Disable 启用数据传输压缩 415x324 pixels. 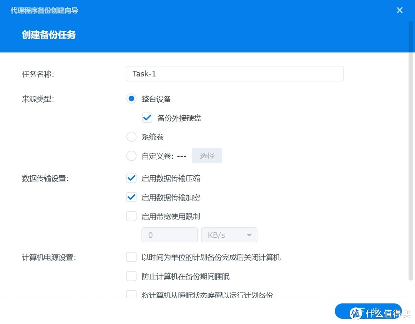pyautogui.click(x=131, y=178)
